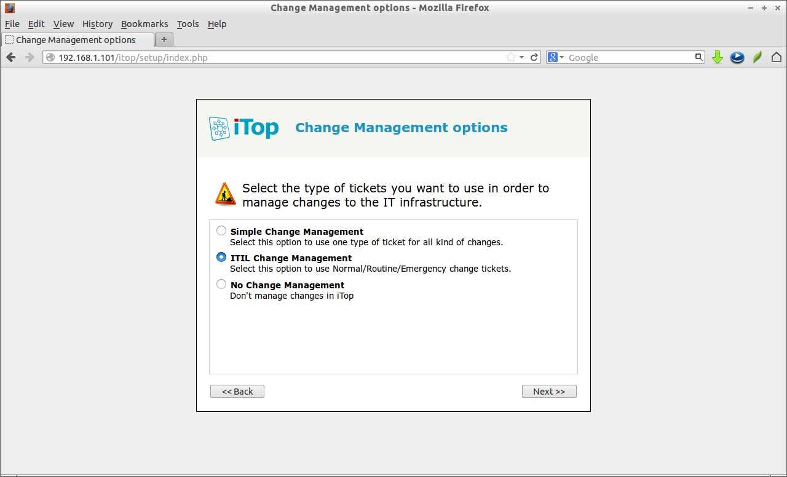Click the browser Forward arrow
Image resolution: width=787 pixels, height=477 pixels.
coord(30,57)
